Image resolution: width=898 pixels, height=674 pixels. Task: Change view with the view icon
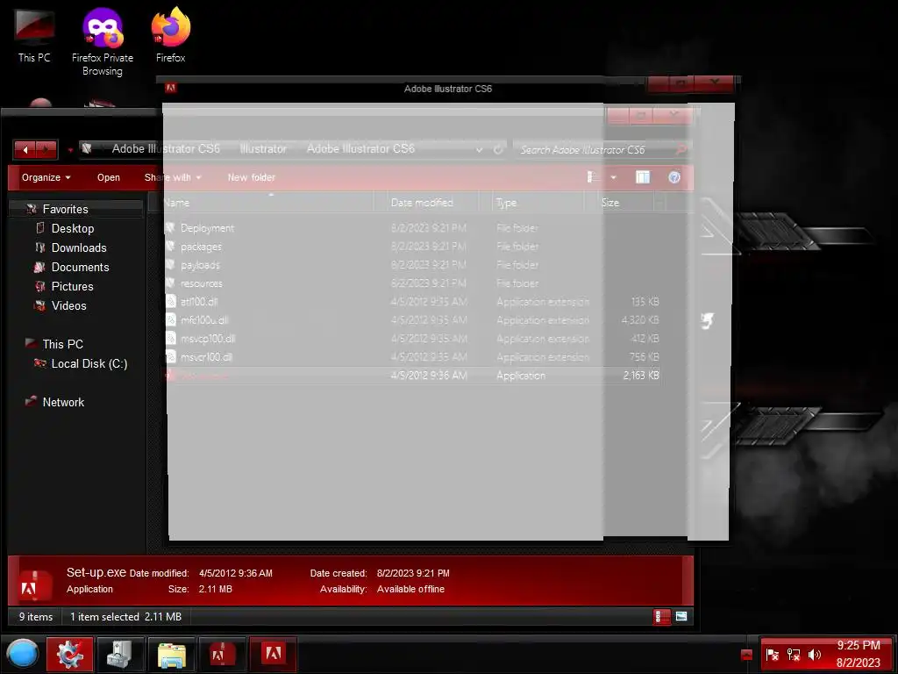tap(594, 177)
